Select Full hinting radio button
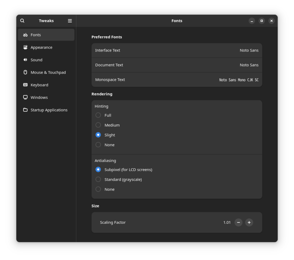This screenshot has height=260, width=294. [x=98, y=115]
